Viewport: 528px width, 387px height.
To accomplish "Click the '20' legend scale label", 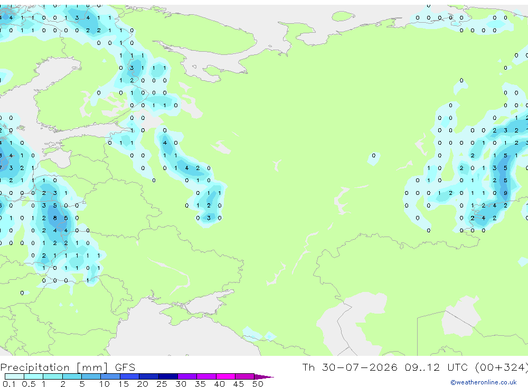I will pyautogui.click(x=143, y=384).
